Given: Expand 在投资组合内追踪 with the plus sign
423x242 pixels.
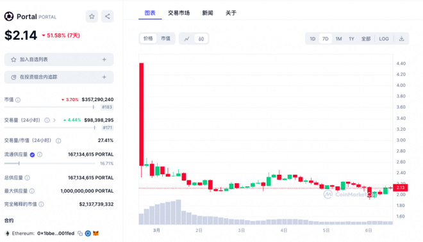Looking at the screenshot, I should [104, 77].
